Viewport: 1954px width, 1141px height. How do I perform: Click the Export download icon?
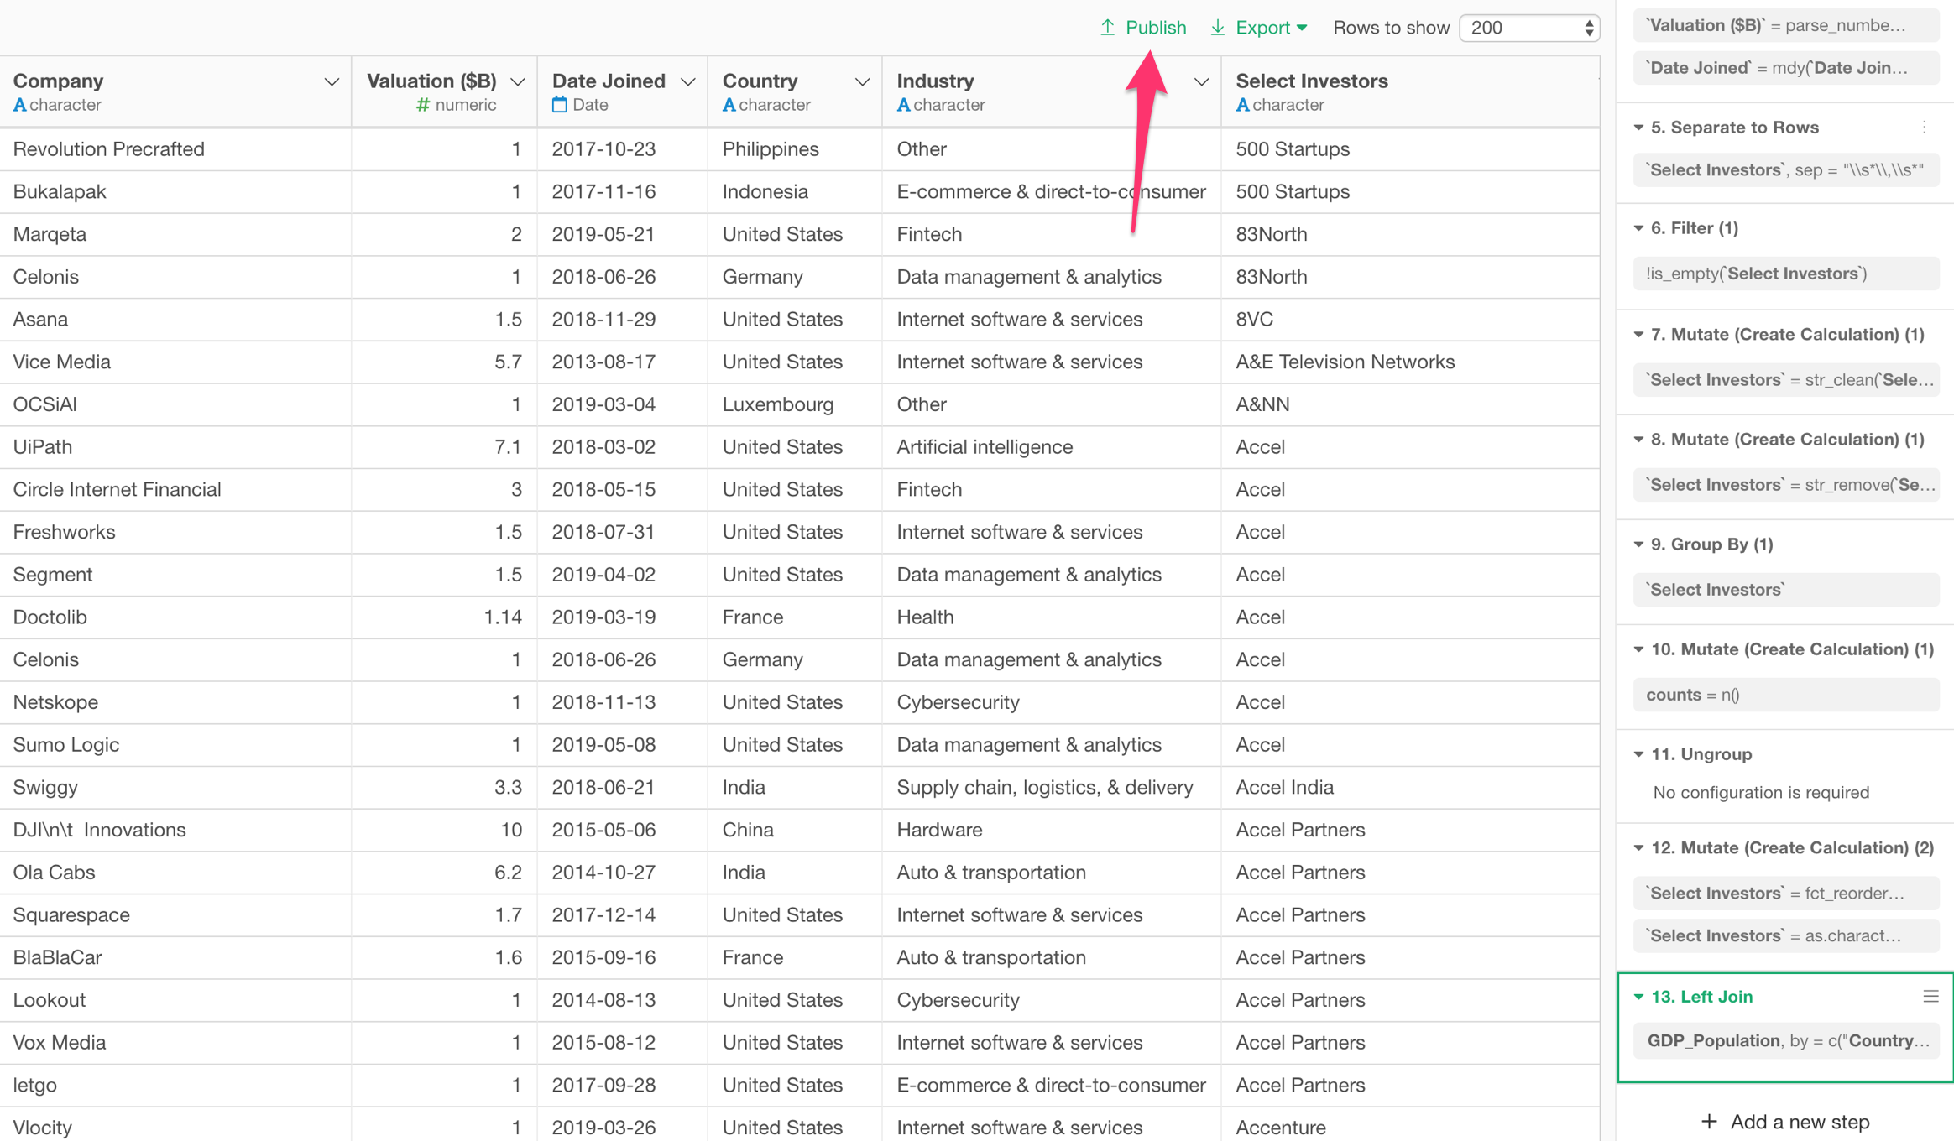click(x=1218, y=28)
